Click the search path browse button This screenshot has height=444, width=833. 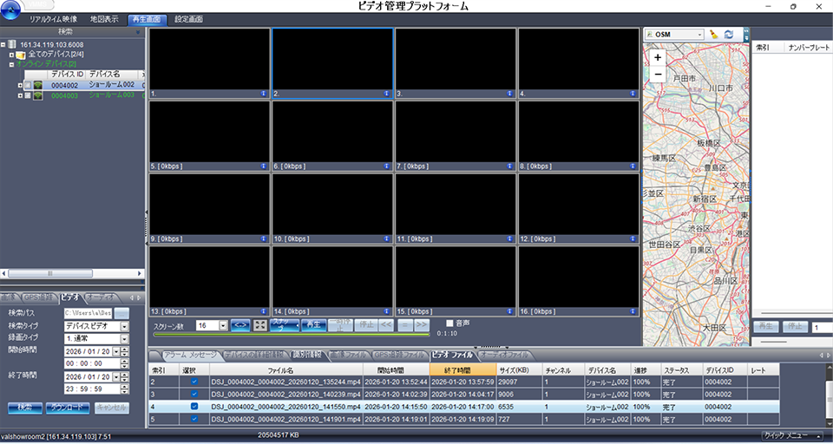pos(121,313)
